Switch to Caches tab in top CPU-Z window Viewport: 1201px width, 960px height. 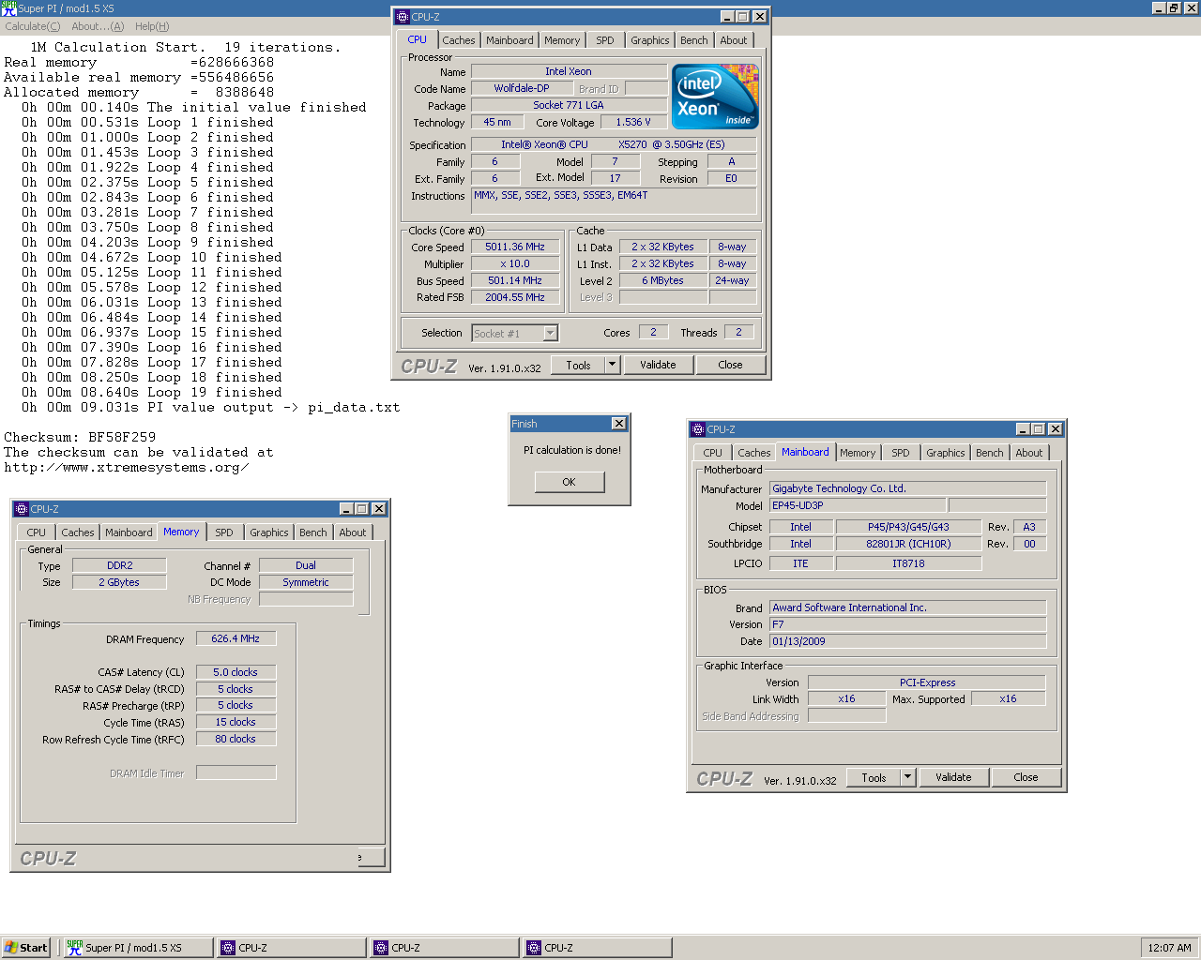tap(459, 40)
